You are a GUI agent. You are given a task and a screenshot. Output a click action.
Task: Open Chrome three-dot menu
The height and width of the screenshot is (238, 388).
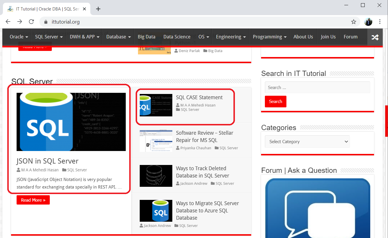tap(380, 22)
